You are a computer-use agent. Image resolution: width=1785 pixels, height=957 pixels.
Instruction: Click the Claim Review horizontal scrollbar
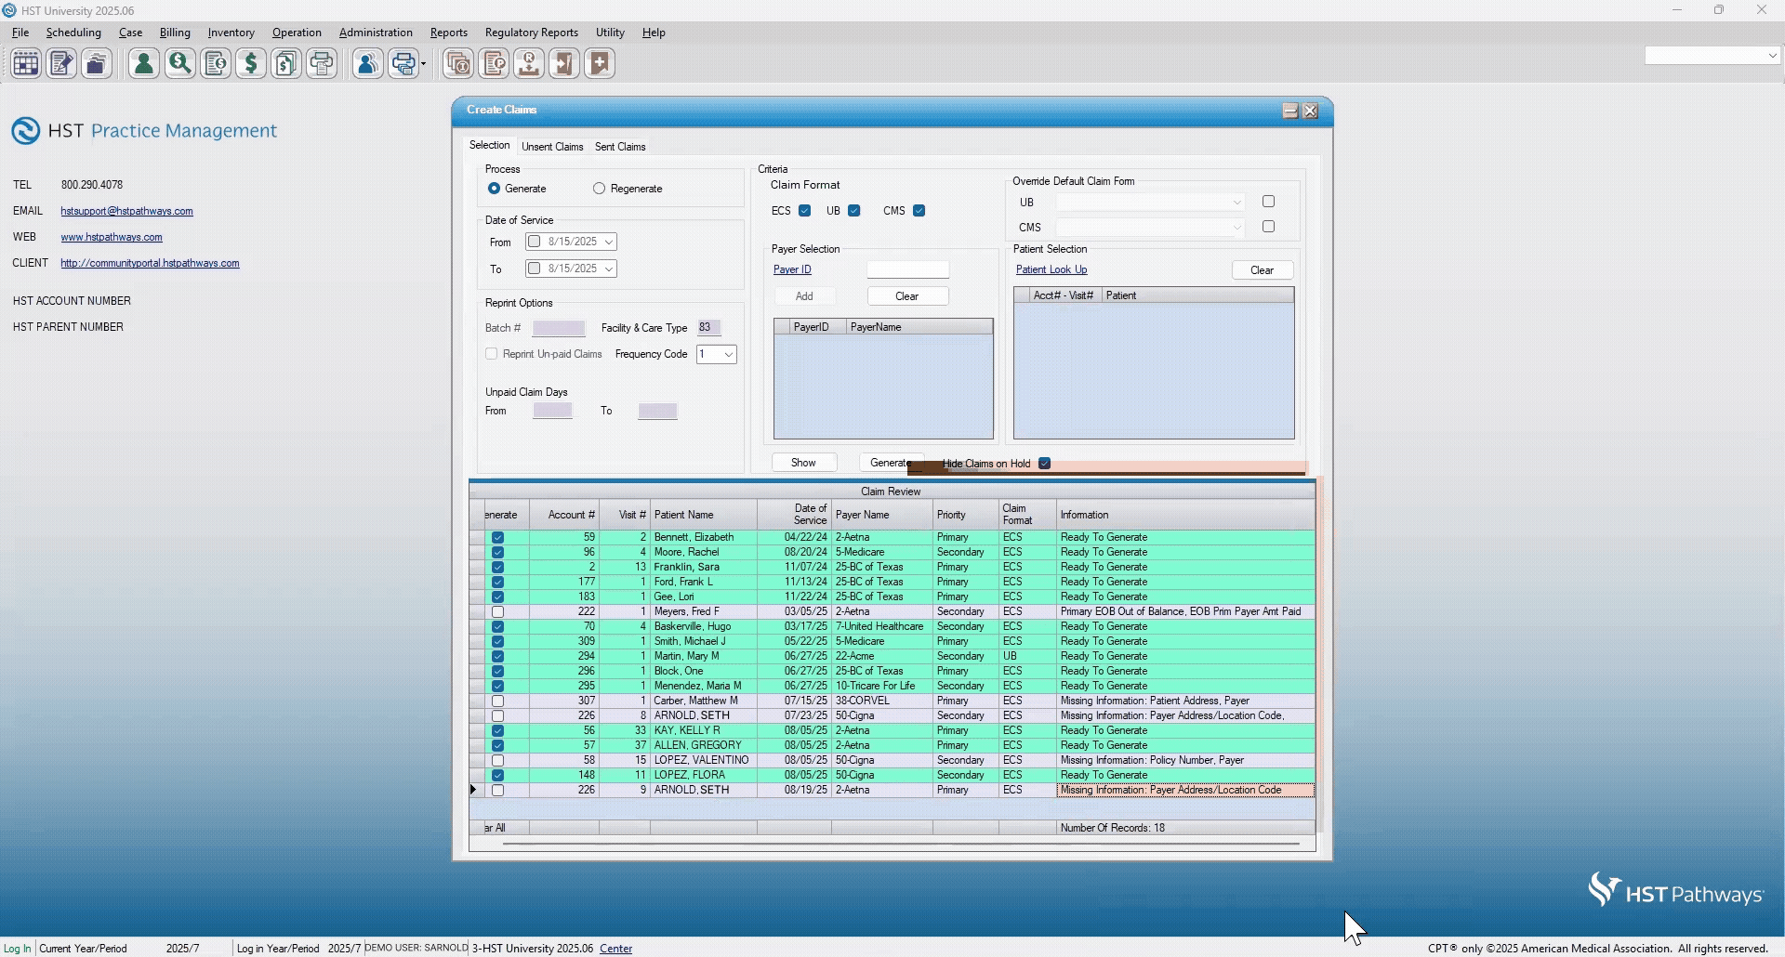901,844
